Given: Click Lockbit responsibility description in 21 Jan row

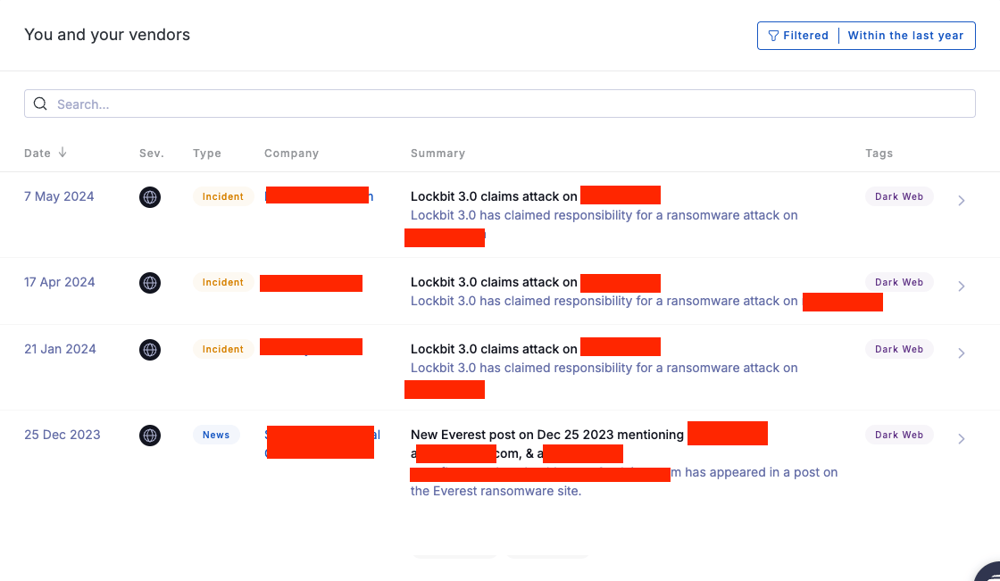Looking at the screenshot, I should coord(604,368).
